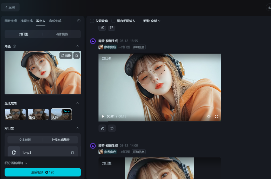Click the --对口型 label in the 13:55 entry

point(124,47)
